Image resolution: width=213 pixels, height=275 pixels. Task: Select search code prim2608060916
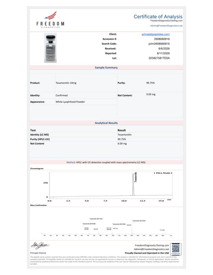pyautogui.click(x=159, y=43)
